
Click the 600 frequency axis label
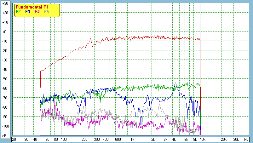click(x=118, y=140)
